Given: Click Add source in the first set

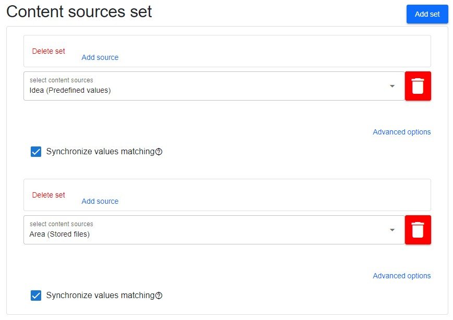Looking at the screenshot, I should (x=100, y=57).
